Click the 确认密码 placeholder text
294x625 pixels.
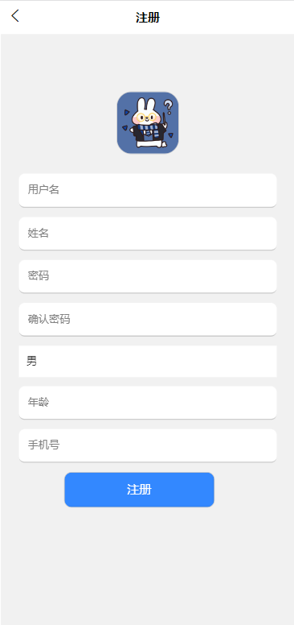click(x=49, y=319)
